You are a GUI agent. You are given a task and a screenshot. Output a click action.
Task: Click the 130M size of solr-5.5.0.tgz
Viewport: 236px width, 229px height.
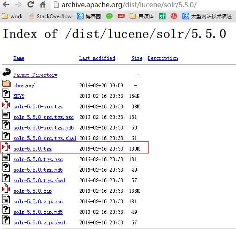pos(134,149)
